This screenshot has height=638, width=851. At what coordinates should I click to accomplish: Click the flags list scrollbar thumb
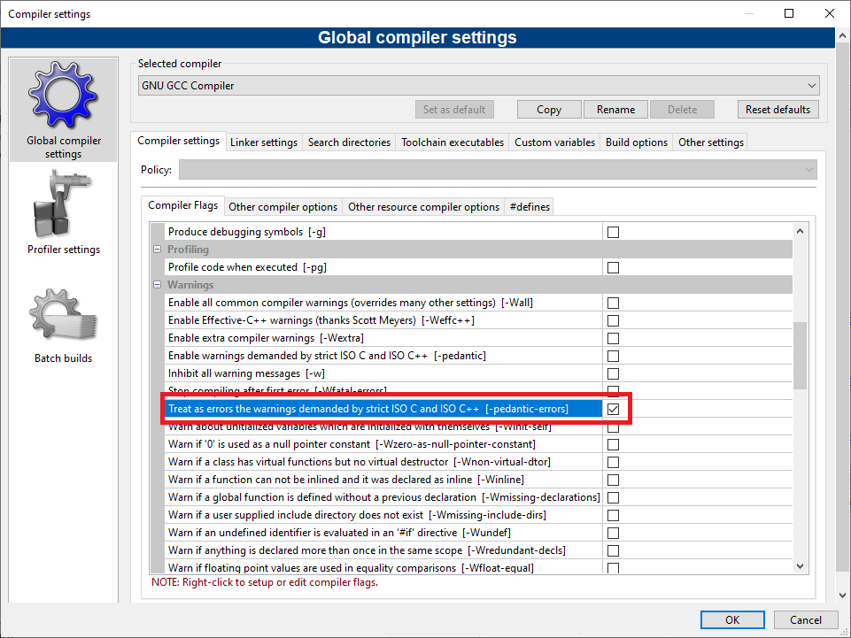coord(800,356)
